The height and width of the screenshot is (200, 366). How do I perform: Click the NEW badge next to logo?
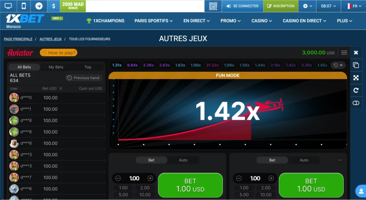pyautogui.click(x=57, y=19)
